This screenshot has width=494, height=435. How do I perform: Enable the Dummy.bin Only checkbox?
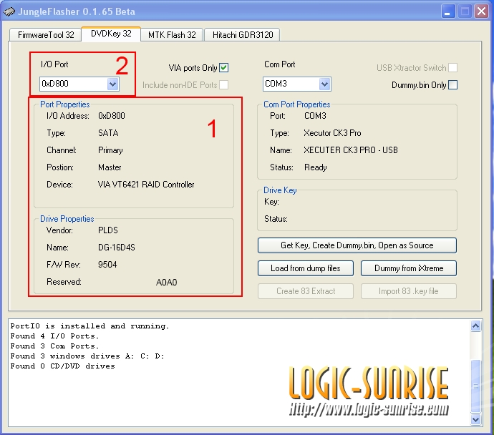point(452,84)
